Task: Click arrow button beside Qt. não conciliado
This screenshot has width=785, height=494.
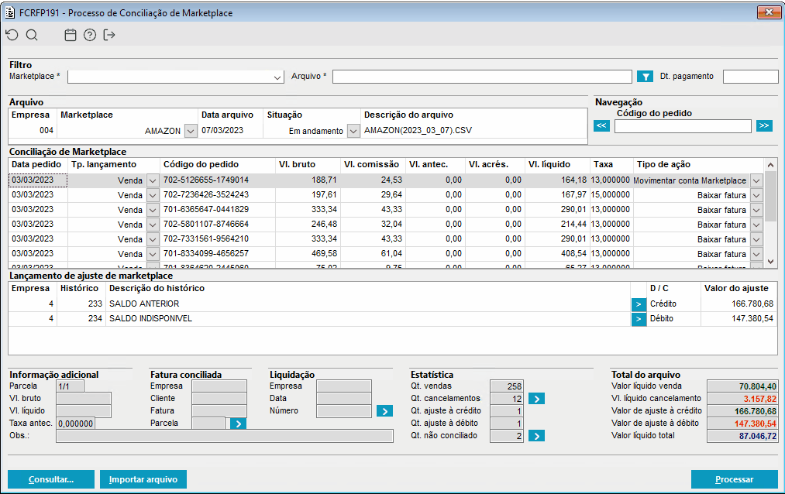Action: point(536,436)
